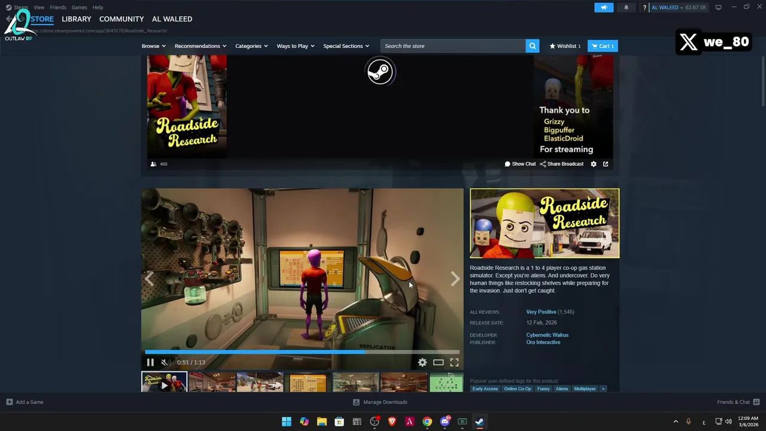766x431 pixels.
Task: Click the Steam logo loading icon in broadcast
Action: click(380, 72)
